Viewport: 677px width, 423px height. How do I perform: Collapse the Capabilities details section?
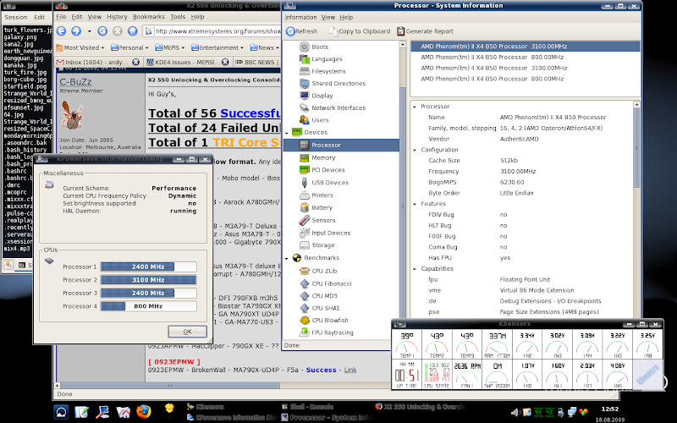(x=415, y=268)
